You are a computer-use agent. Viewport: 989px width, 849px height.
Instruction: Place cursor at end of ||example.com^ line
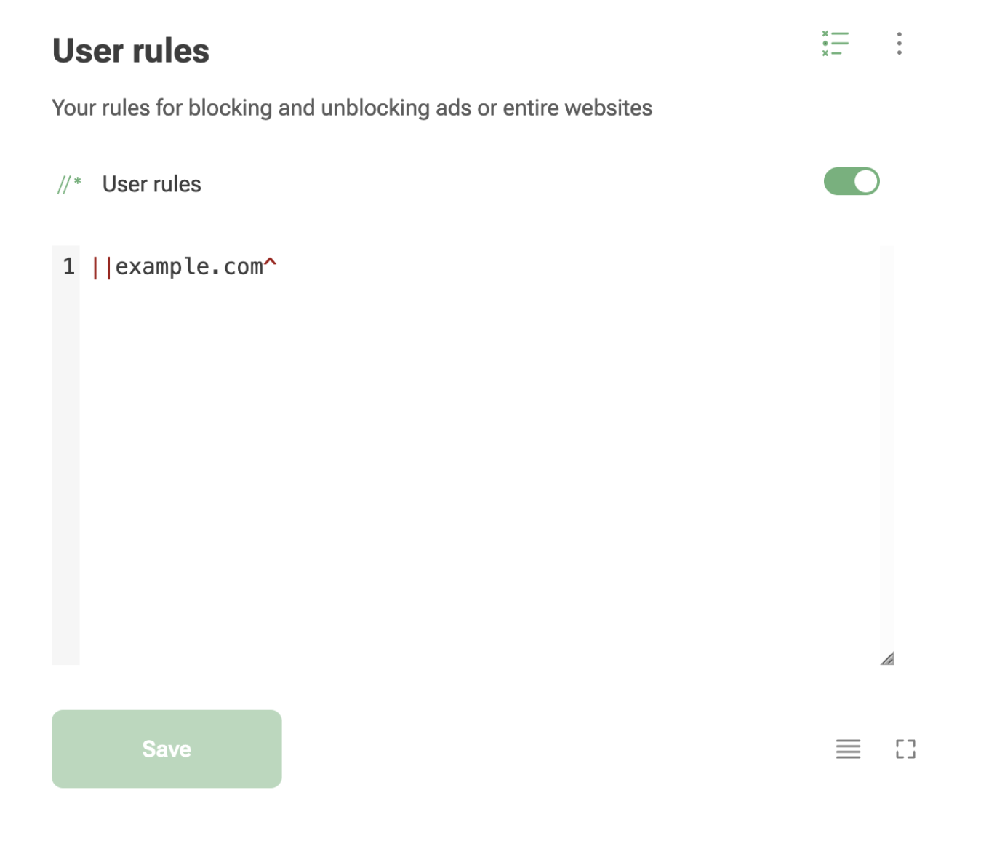[279, 267]
